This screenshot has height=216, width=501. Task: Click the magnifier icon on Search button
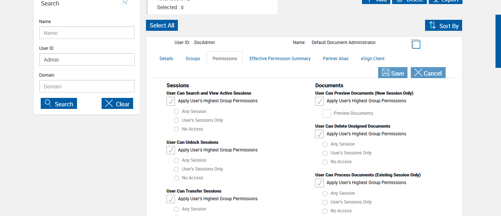tap(48, 103)
